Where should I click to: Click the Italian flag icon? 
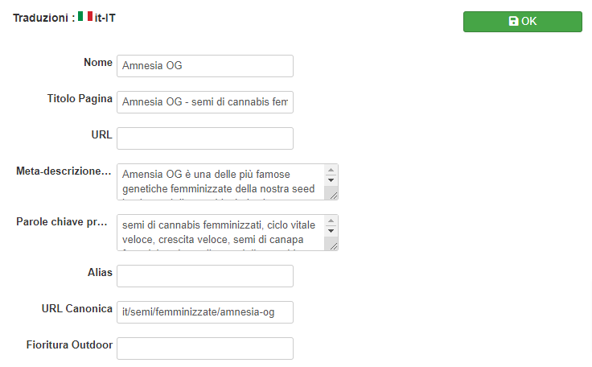85,16
